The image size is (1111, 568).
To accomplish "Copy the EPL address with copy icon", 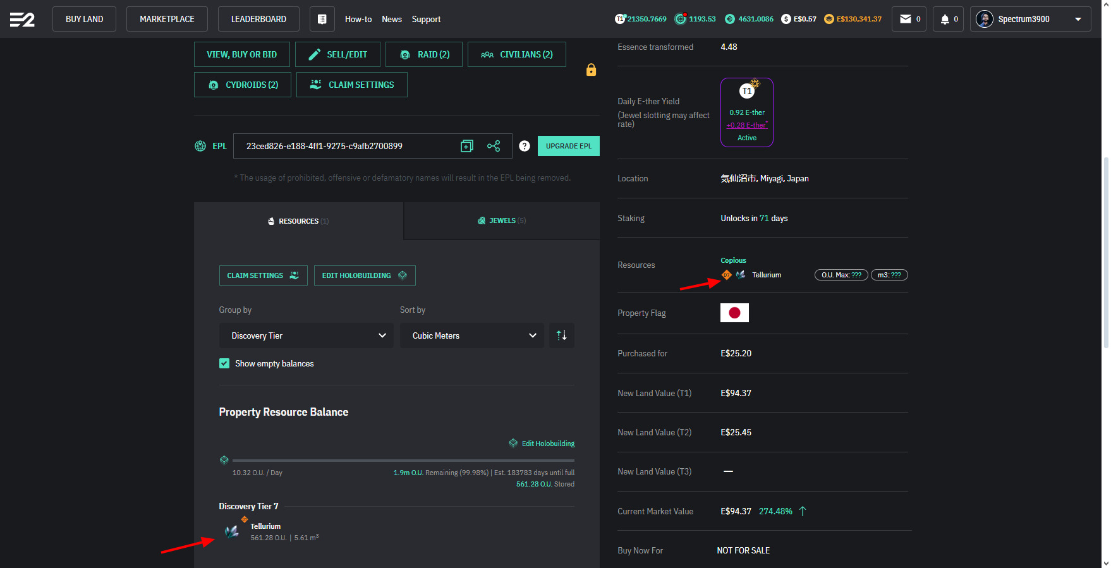I will (467, 146).
